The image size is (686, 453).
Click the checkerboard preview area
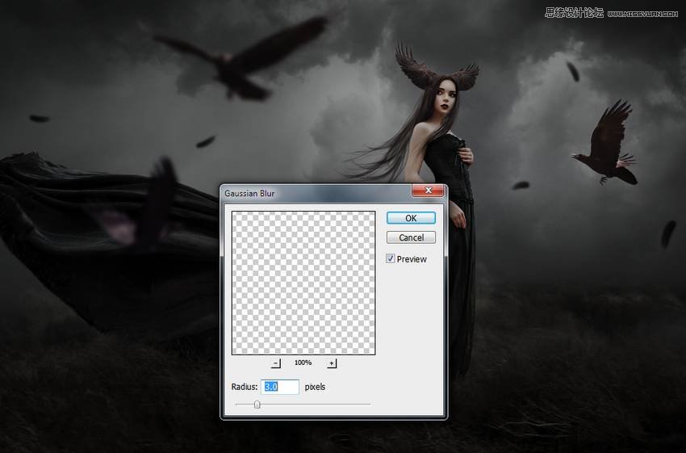(x=303, y=283)
